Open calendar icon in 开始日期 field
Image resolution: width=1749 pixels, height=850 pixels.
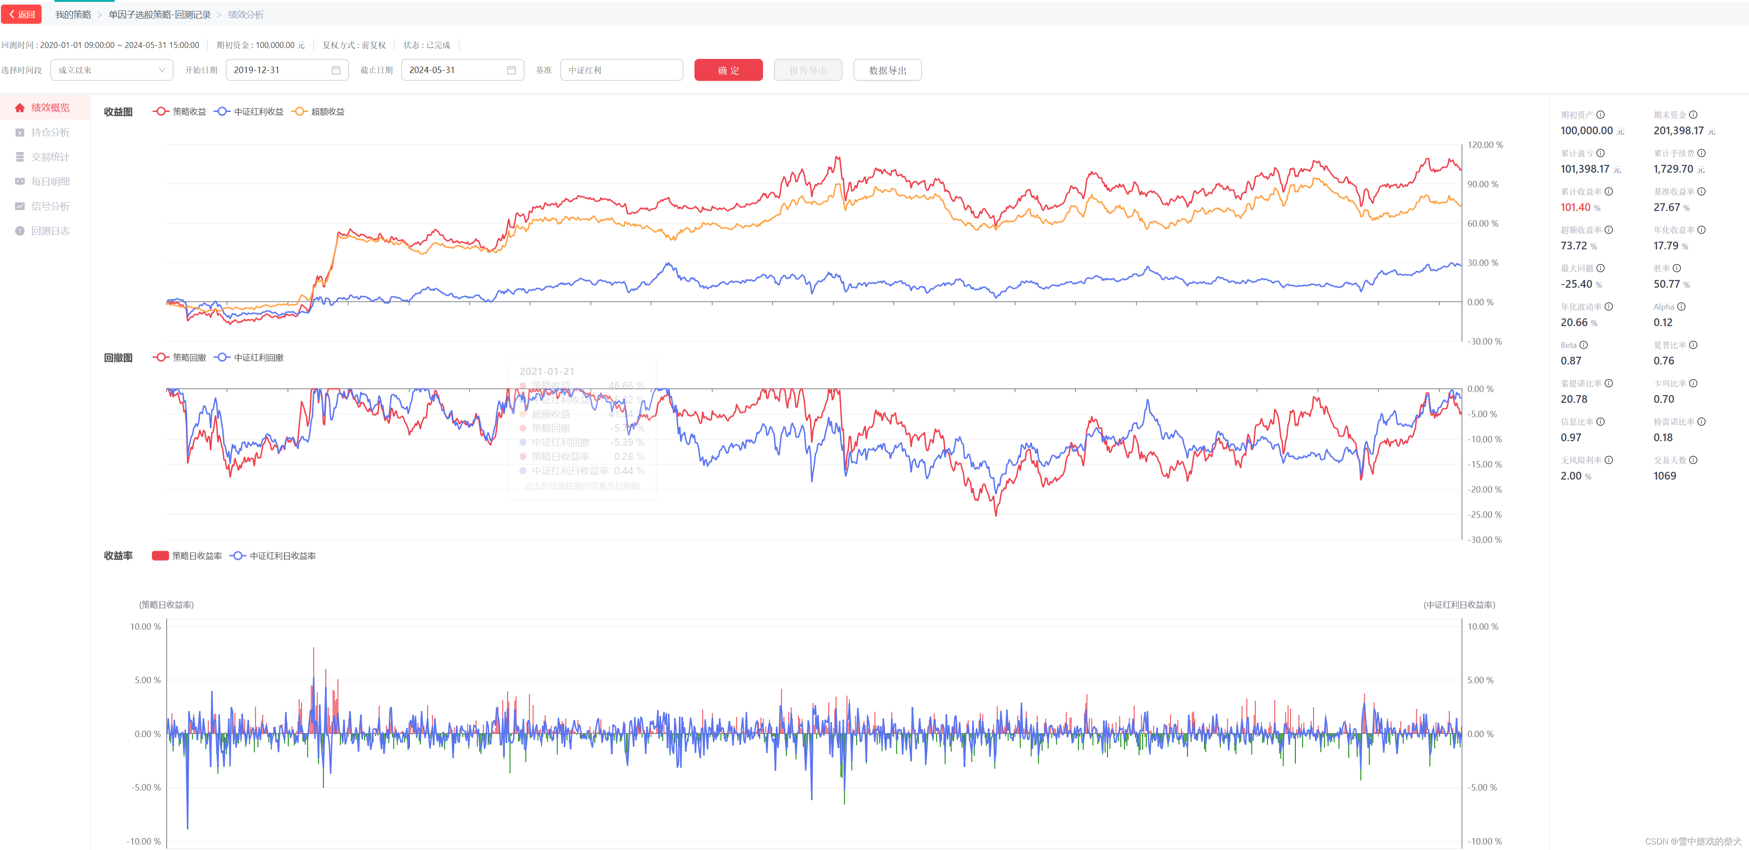click(x=336, y=70)
